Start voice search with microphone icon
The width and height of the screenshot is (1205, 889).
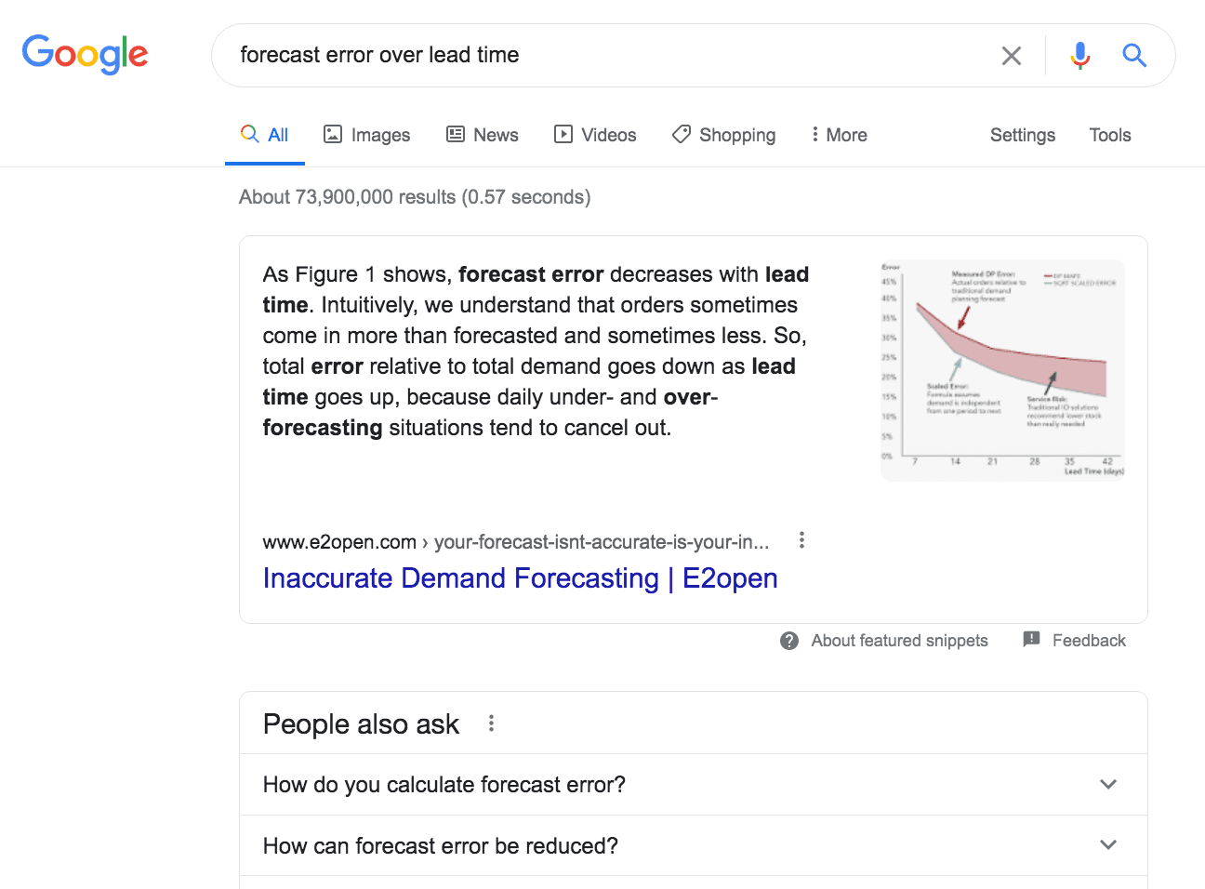pos(1079,56)
